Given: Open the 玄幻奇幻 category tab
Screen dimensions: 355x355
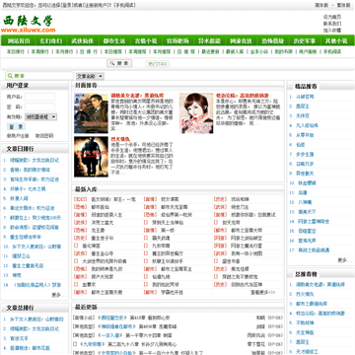Looking at the screenshot, I should 51,40.
